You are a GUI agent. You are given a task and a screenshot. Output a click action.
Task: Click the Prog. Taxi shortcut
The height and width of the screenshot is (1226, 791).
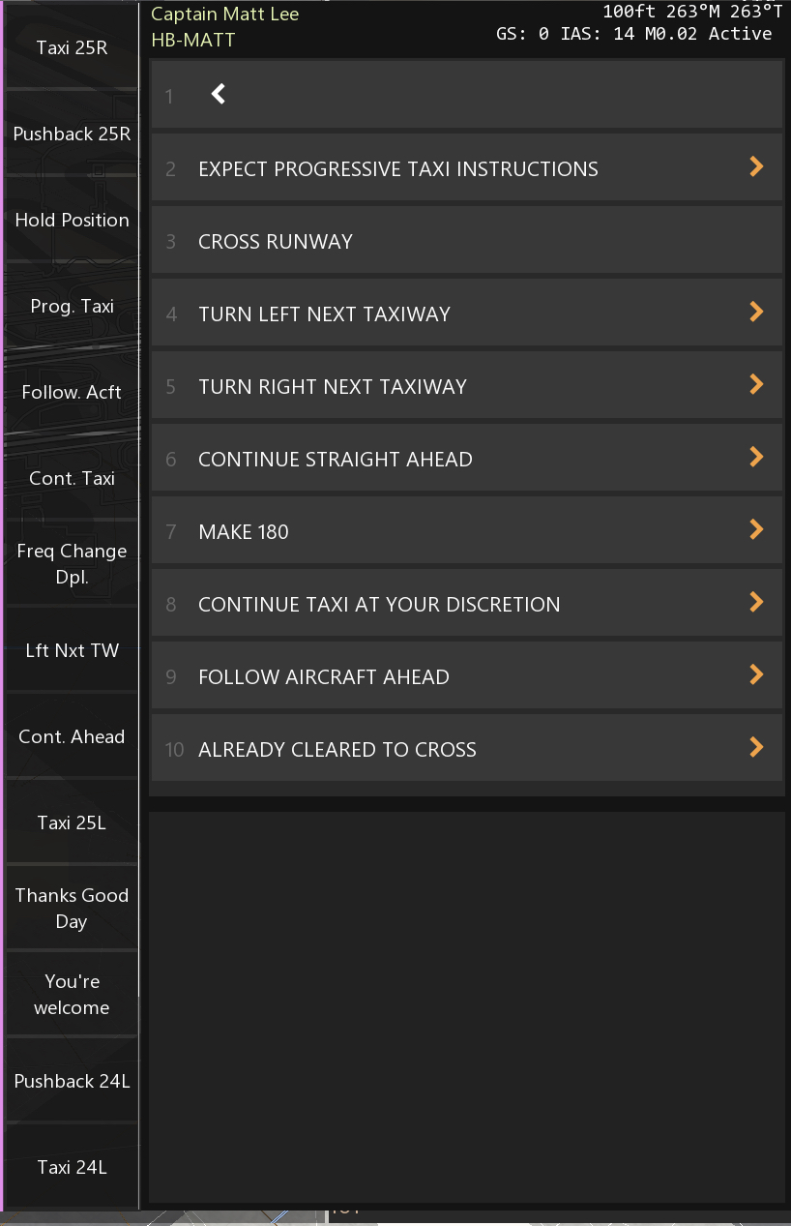(72, 306)
